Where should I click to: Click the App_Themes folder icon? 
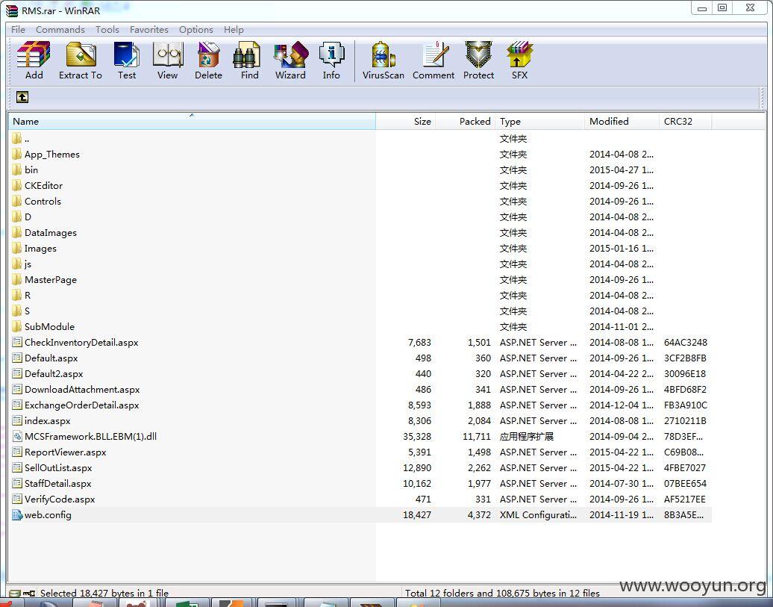pos(17,154)
